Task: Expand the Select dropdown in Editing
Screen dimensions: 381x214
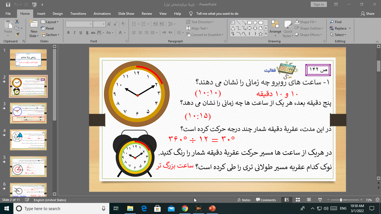Action: 338,35
